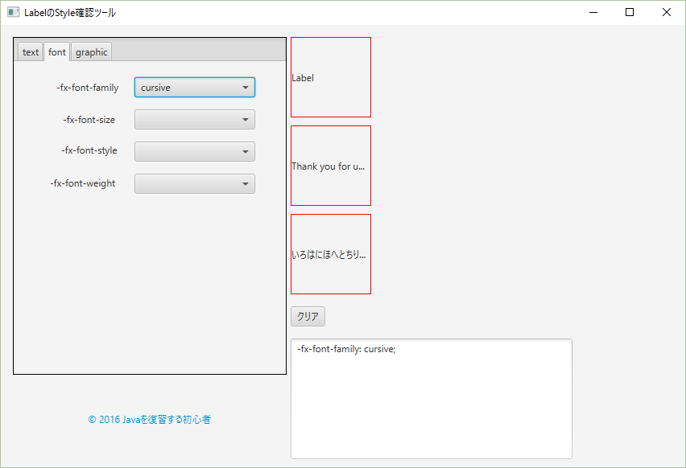686x468 pixels.
Task: Select the font tab
Action: [x=56, y=51]
